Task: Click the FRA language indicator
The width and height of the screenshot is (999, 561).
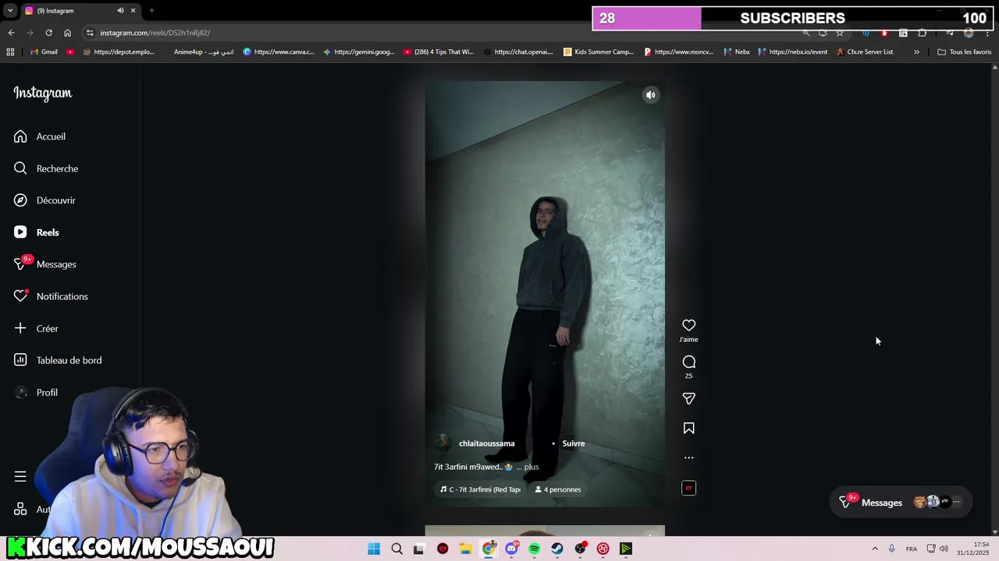Action: 911,549
